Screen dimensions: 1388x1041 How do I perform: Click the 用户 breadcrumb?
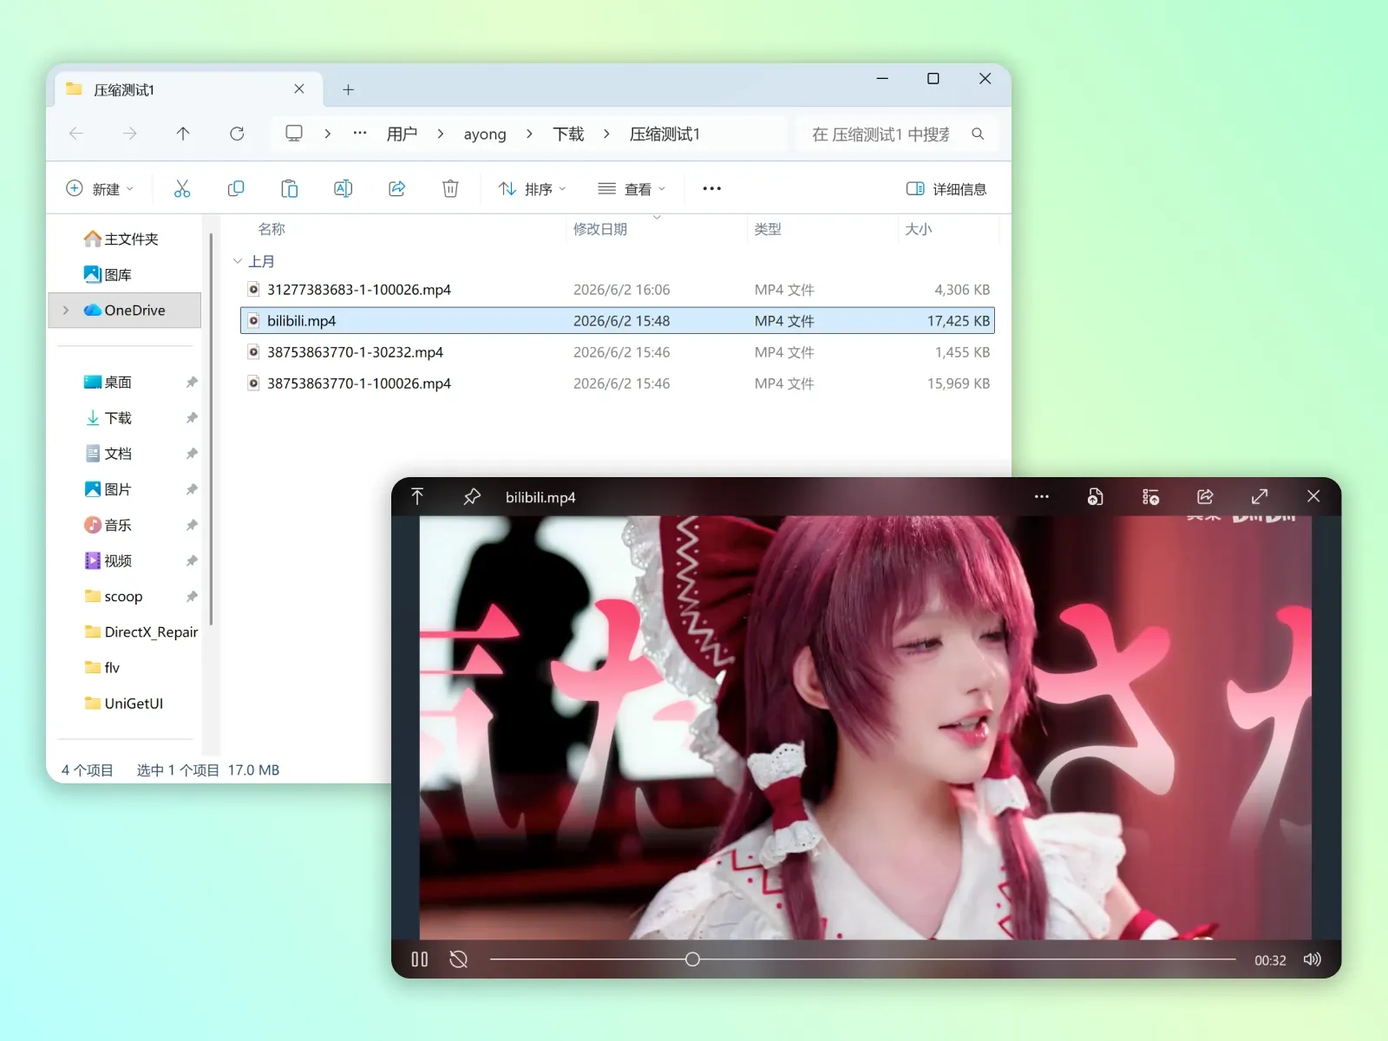click(x=402, y=134)
